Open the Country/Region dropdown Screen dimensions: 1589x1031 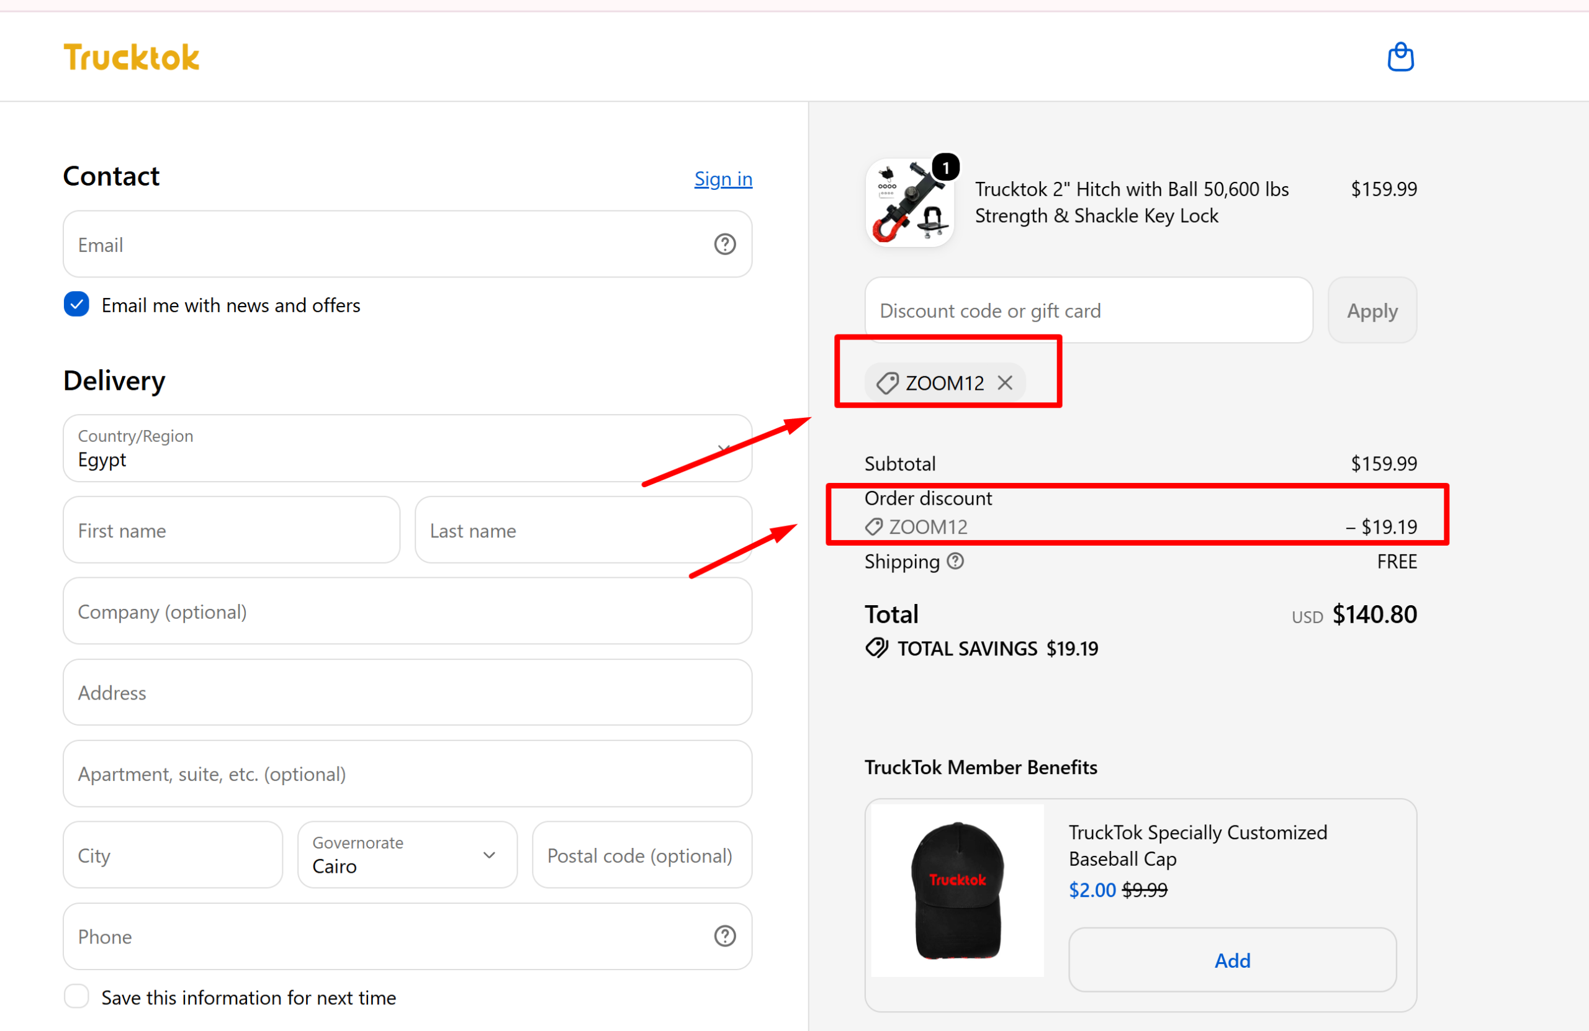407,448
